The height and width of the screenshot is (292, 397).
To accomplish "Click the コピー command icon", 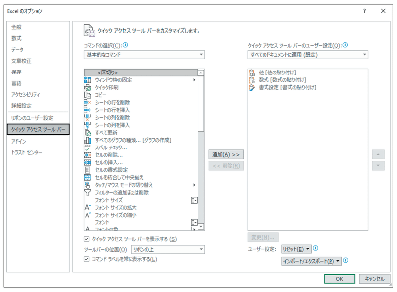I will click(x=88, y=95).
